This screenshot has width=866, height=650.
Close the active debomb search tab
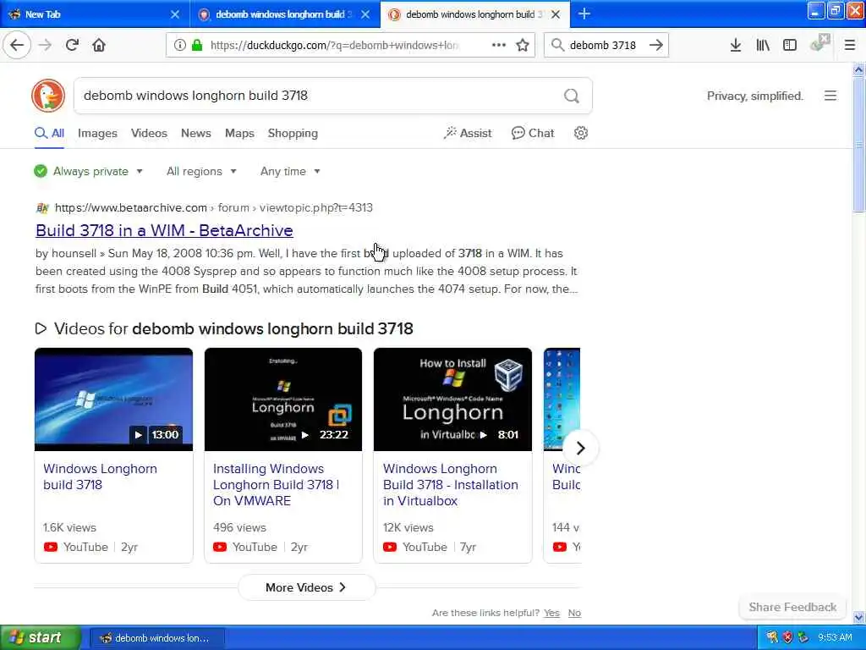click(556, 14)
